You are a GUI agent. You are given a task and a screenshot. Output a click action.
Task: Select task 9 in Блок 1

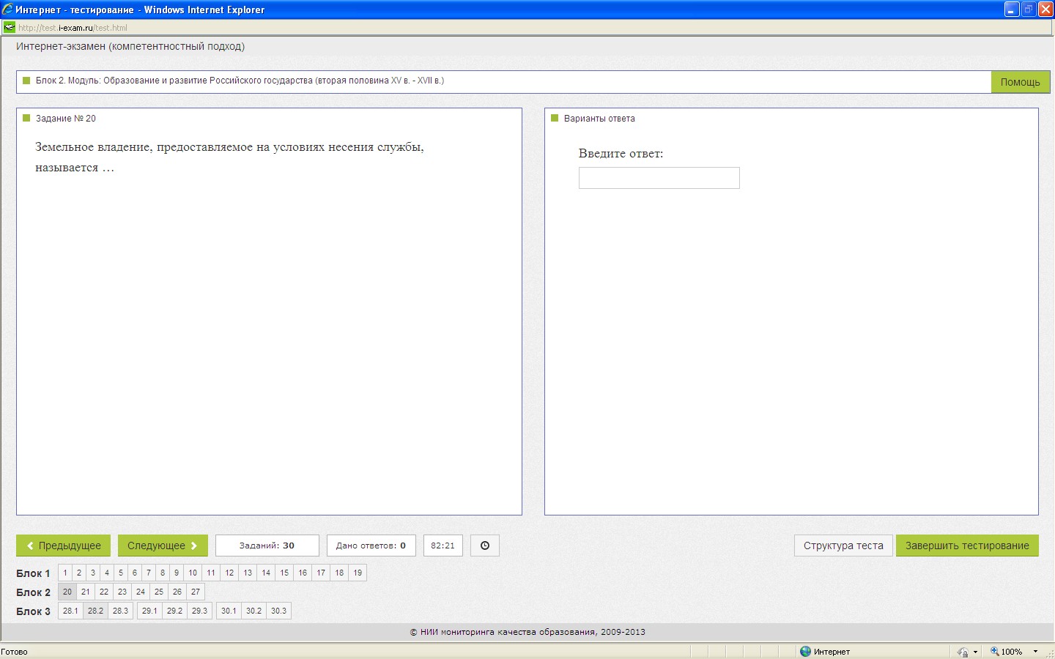point(177,573)
